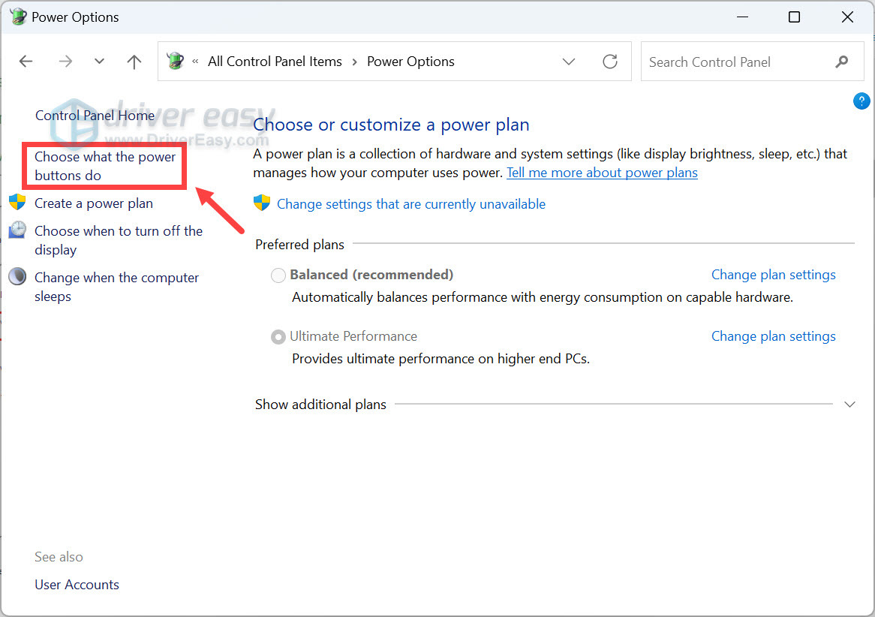Refresh the Power Options page
Viewport: 875px width, 617px height.
coord(610,62)
